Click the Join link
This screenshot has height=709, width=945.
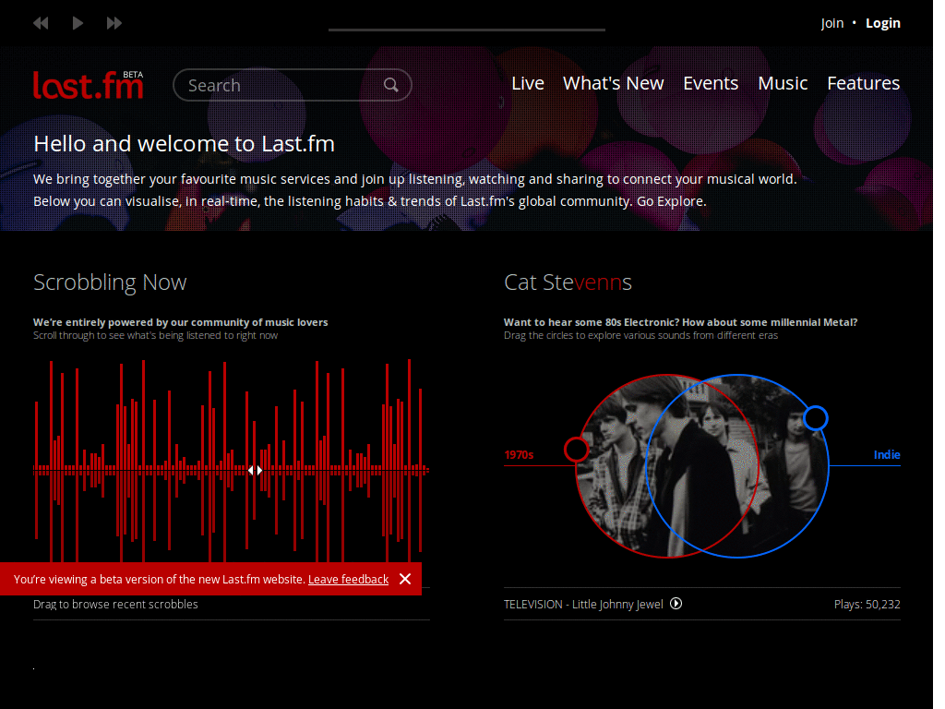(x=831, y=22)
